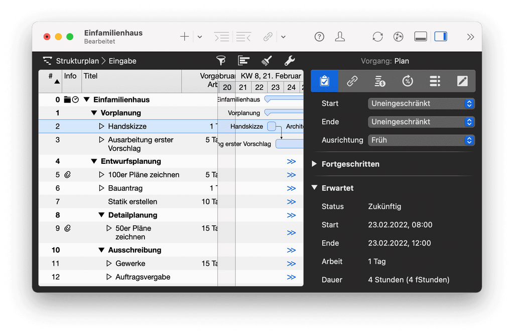Open view settings via the wrench icon
514x335 pixels.
click(x=289, y=60)
